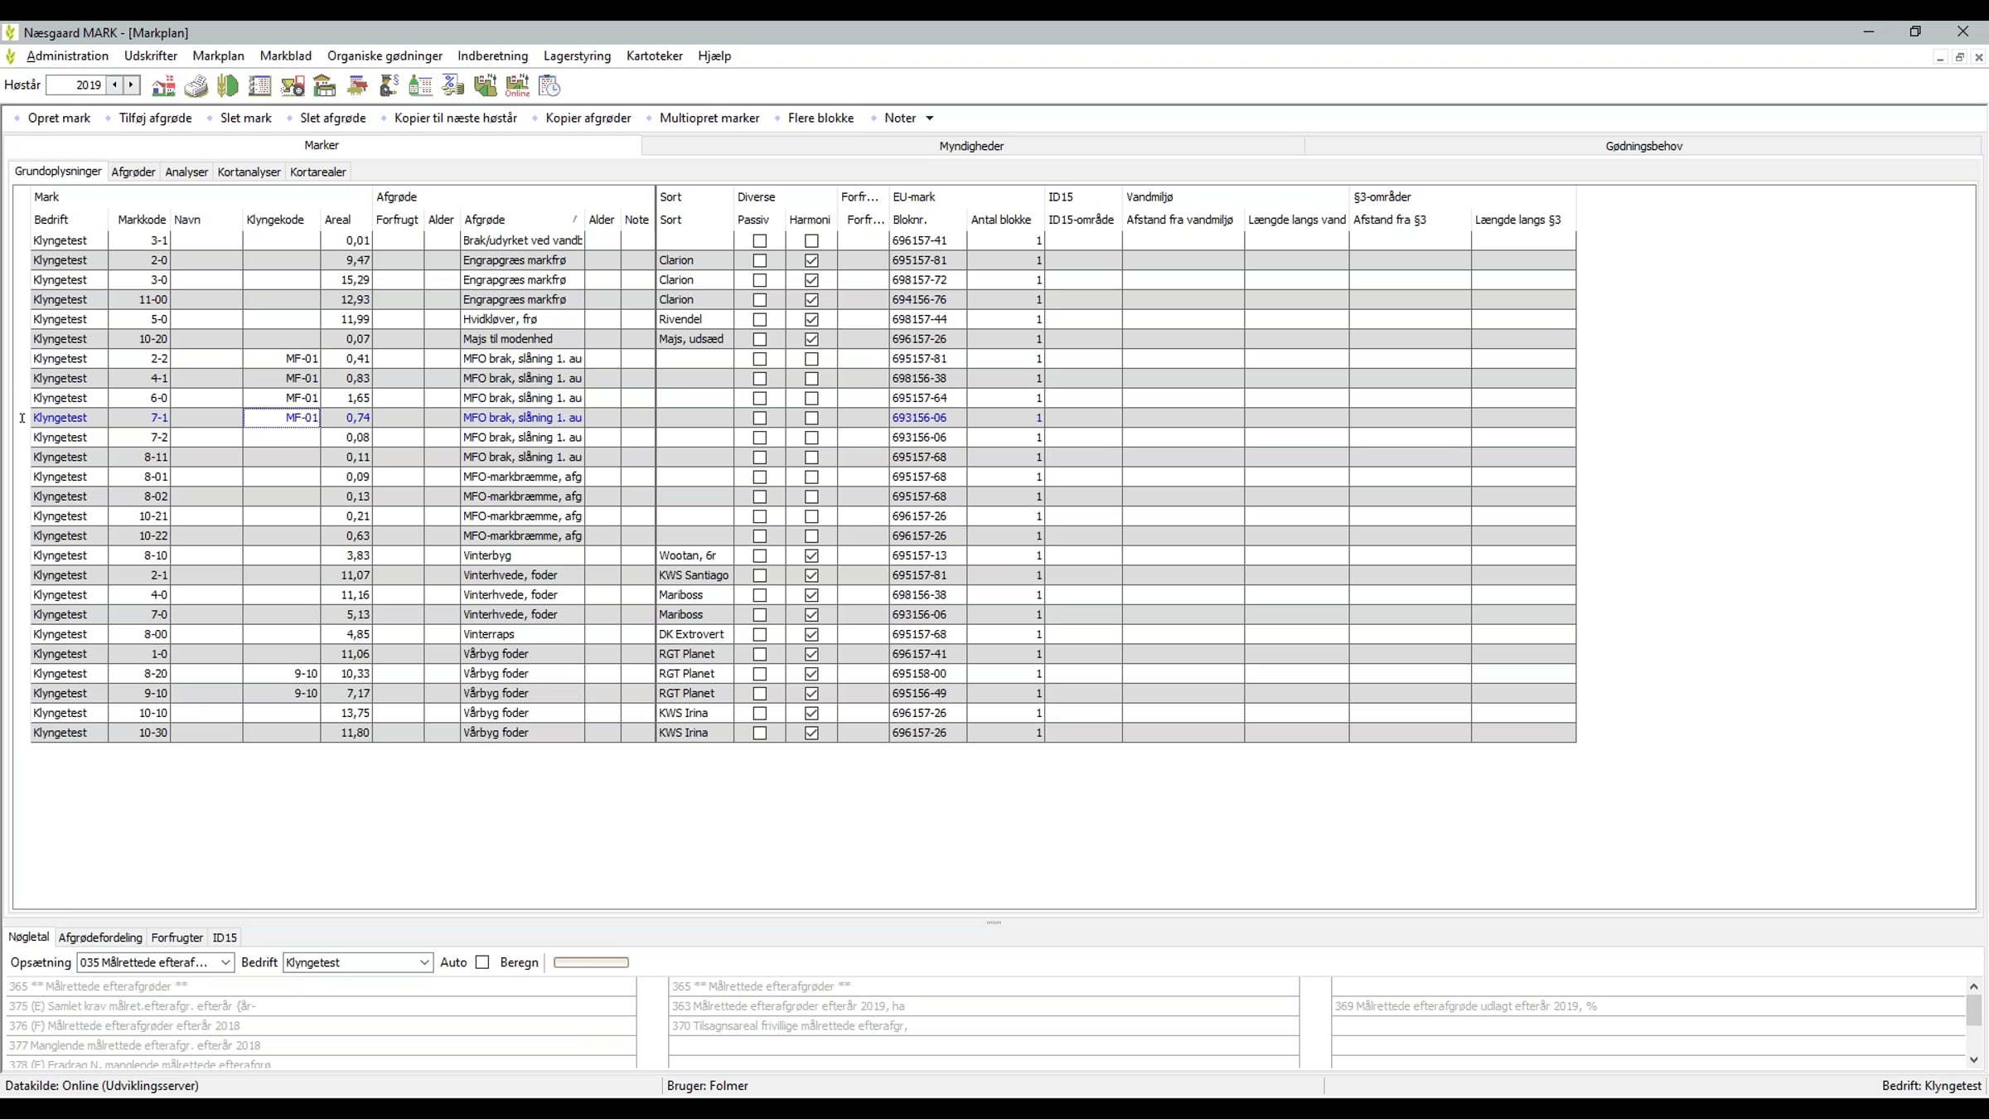Open the livestock animals toolbar icon
Viewport: 1989px width, 1119px height.
(357, 85)
